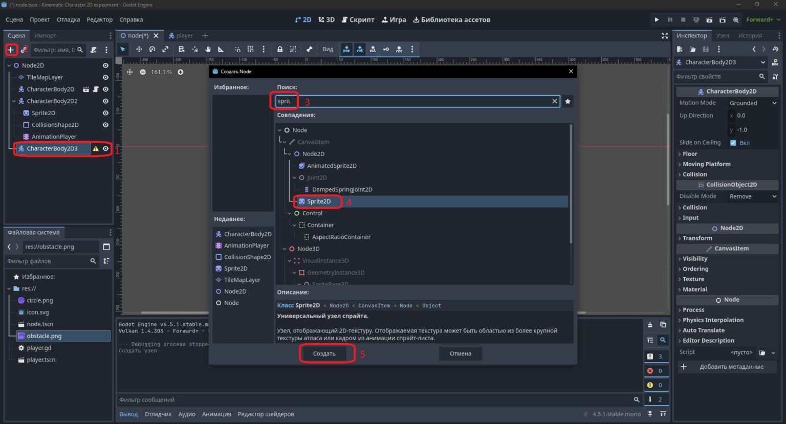Click the instantiate child scene link icon

24,50
